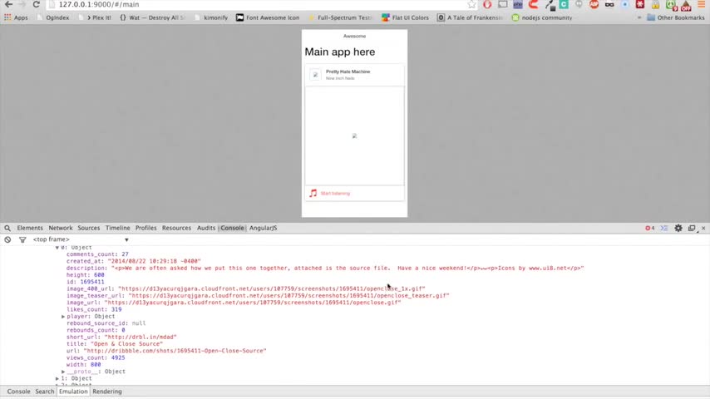
Task: Open the nodejs community bookmark
Action: pos(541,17)
